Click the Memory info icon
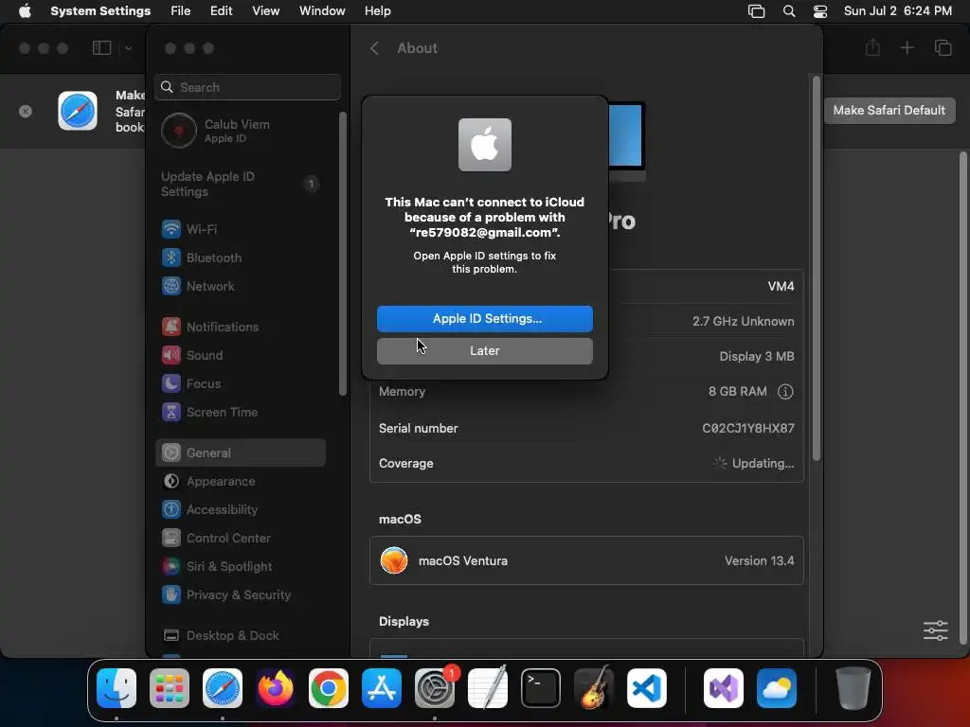 pos(785,392)
